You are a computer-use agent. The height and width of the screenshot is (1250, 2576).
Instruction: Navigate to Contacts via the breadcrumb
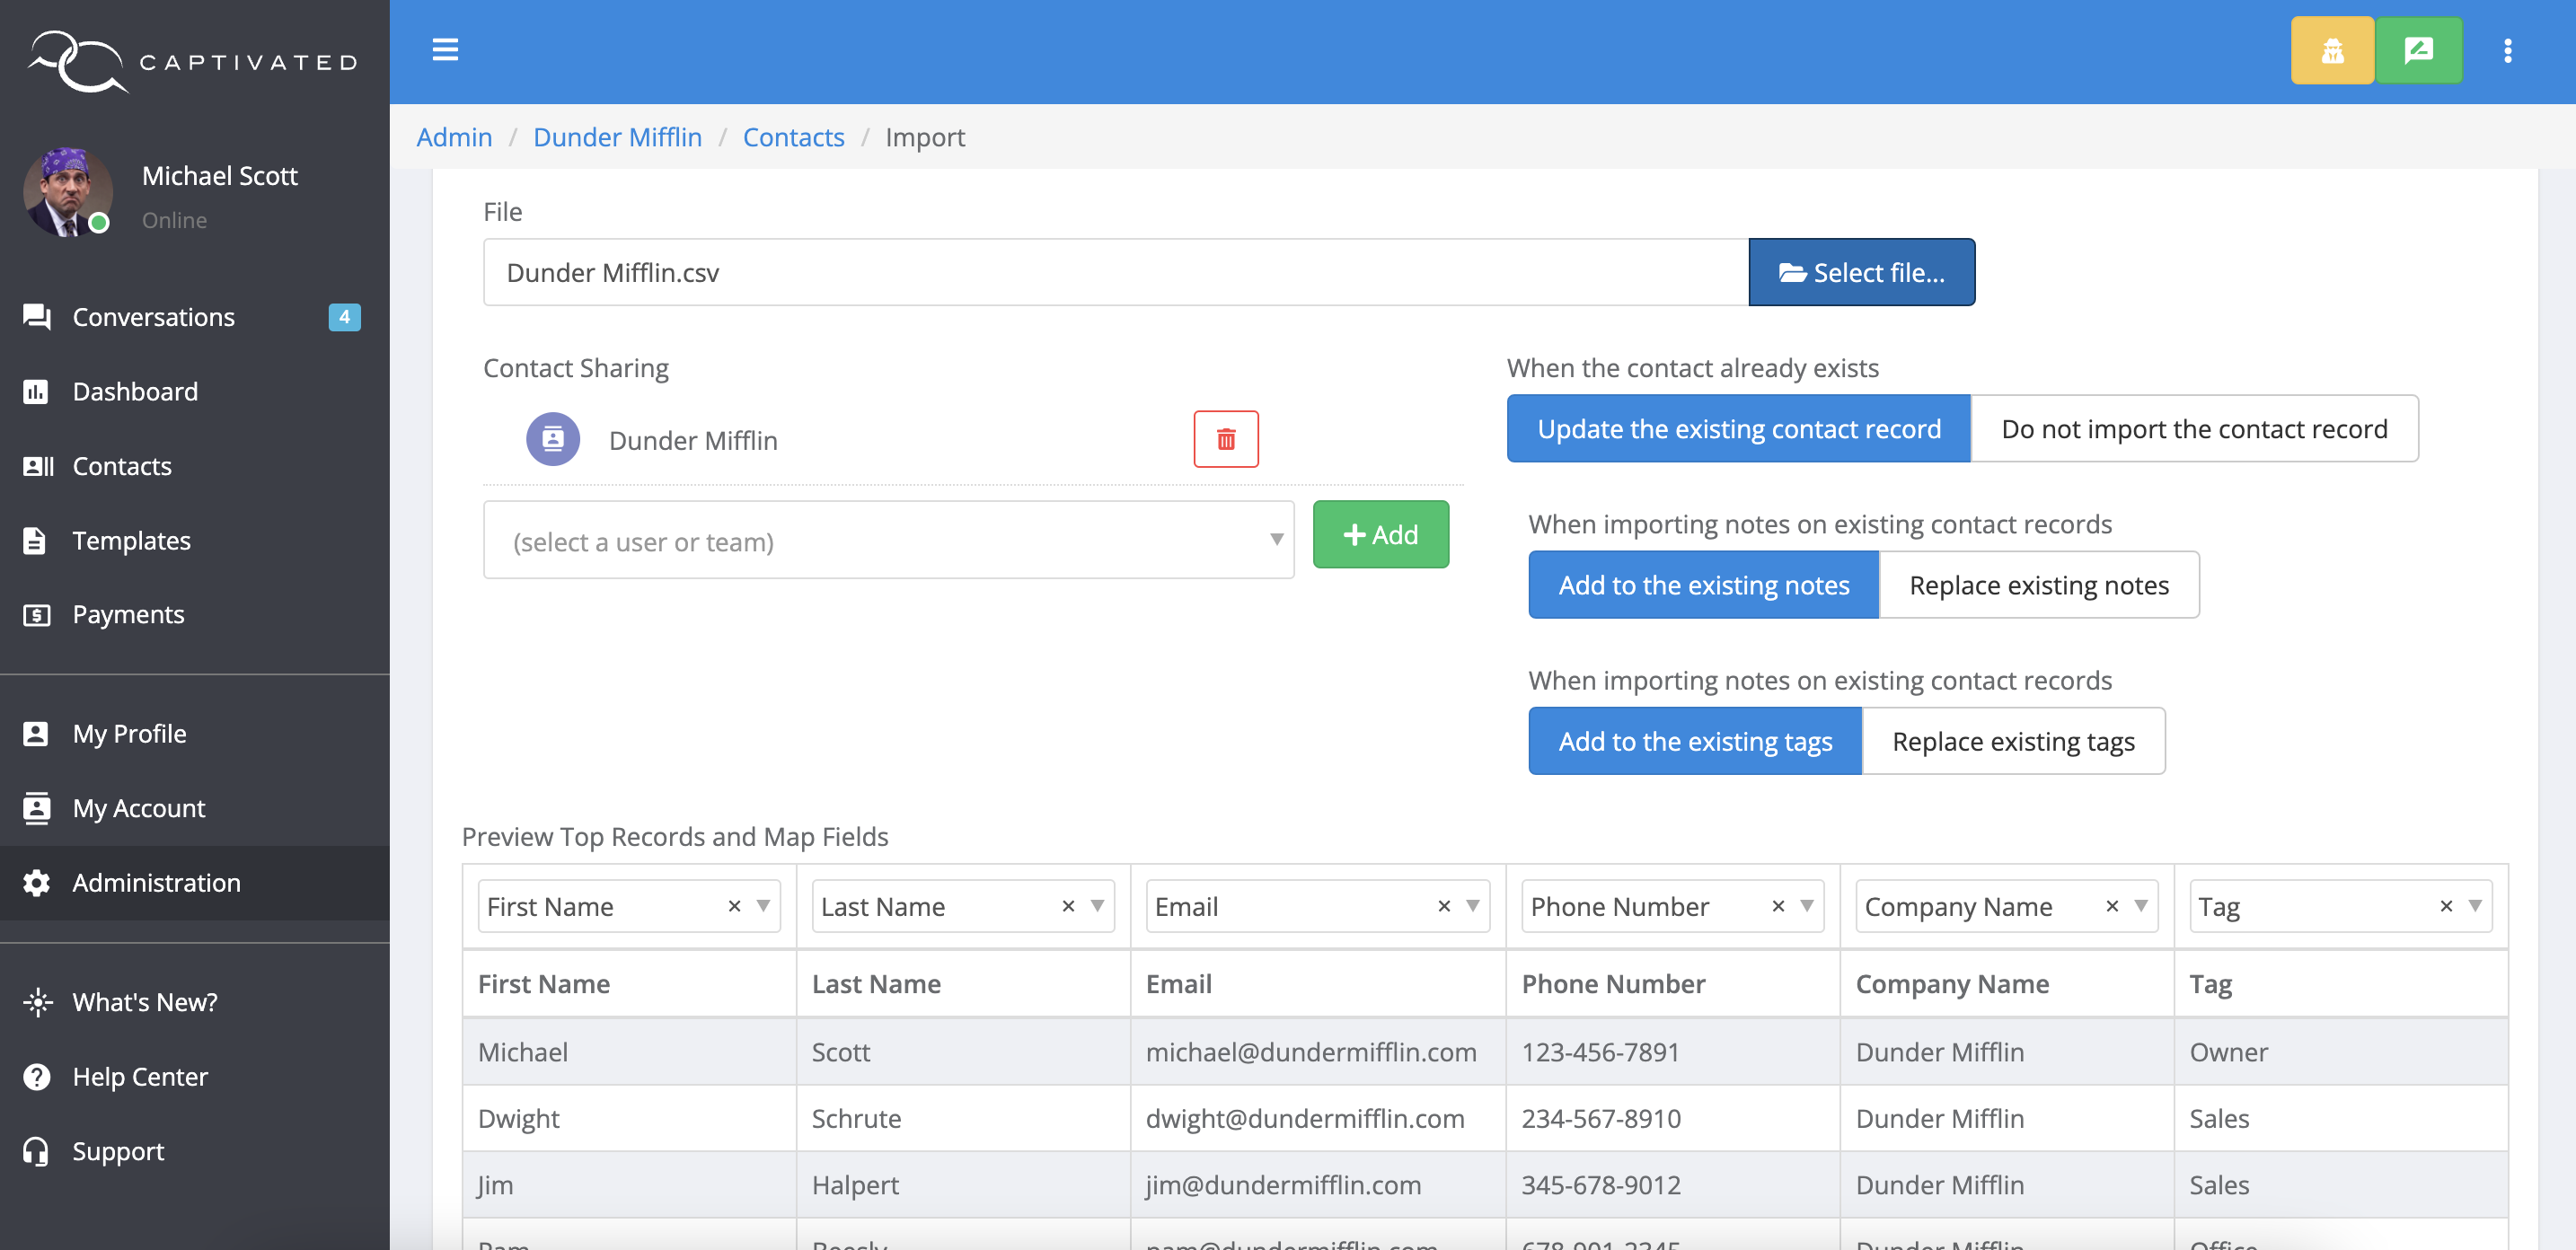793,137
